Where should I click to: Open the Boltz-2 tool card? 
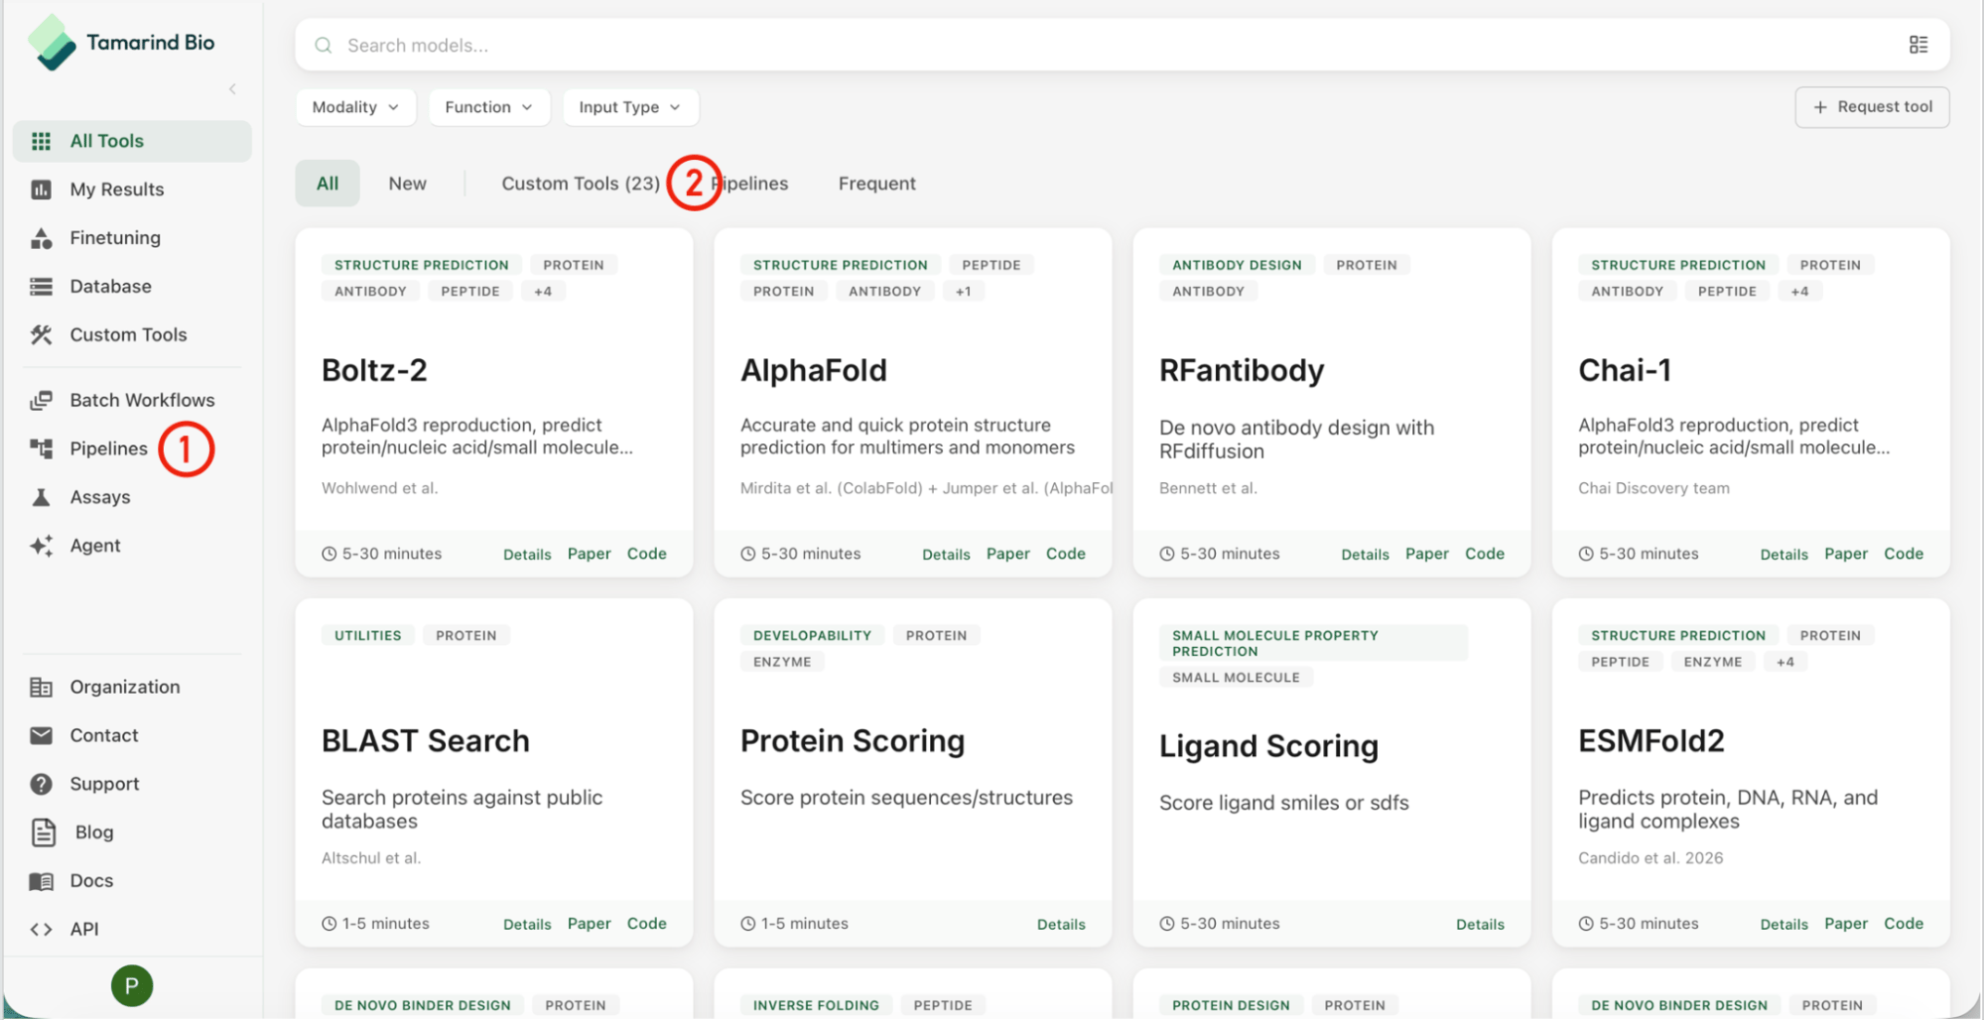494,403
